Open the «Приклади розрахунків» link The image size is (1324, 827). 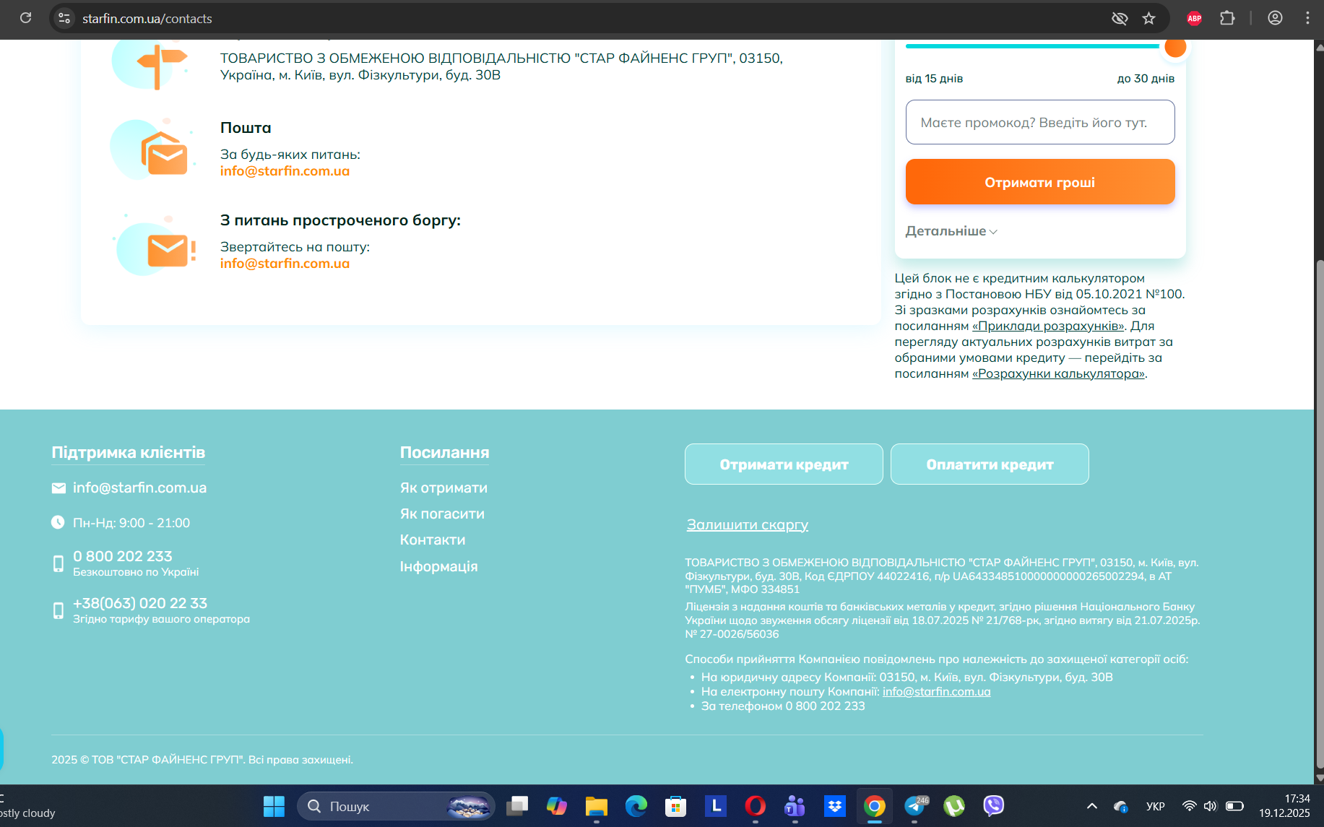click(1048, 326)
